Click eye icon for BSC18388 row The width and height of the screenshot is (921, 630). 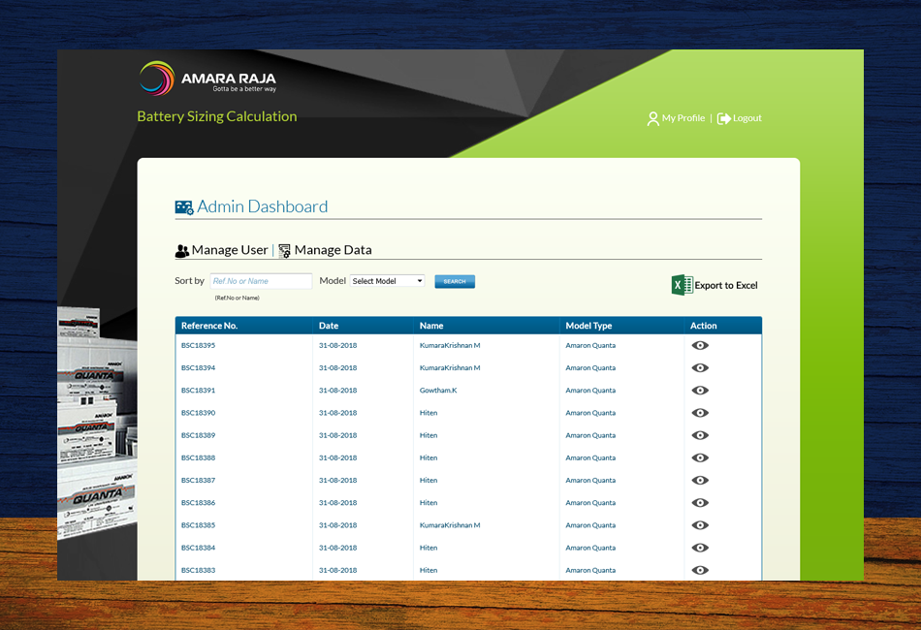(700, 458)
